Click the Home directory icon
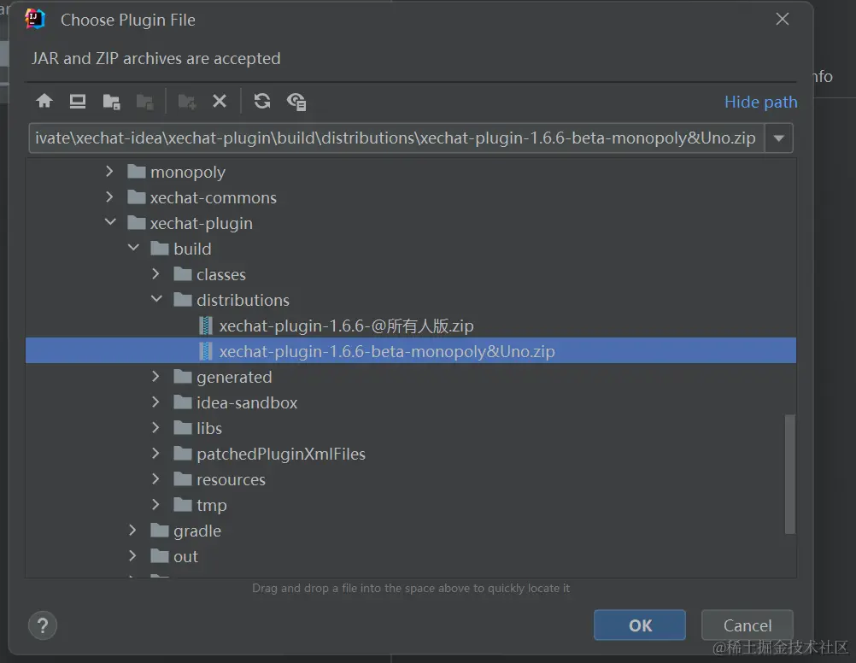This screenshot has height=663, width=856. pyautogui.click(x=44, y=101)
